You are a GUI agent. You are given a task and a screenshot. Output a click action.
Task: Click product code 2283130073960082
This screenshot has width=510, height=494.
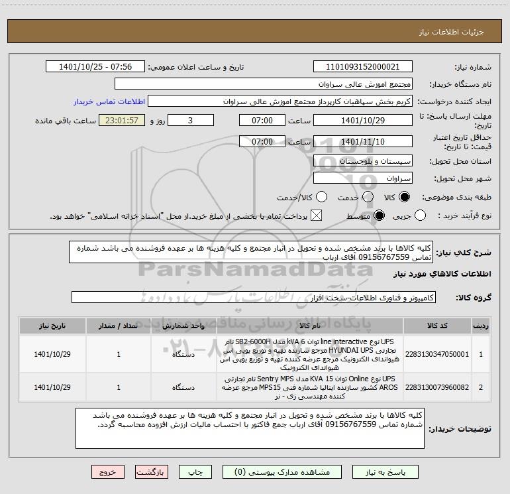[x=437, y=387]
